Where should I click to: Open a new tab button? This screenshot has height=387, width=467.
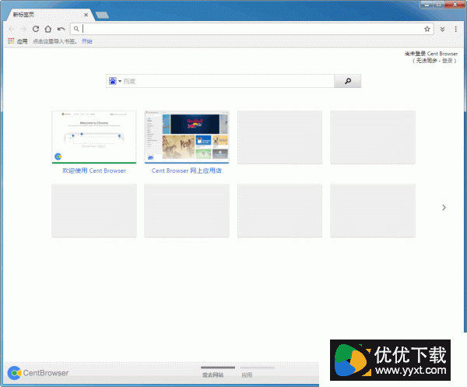(102, 15)
